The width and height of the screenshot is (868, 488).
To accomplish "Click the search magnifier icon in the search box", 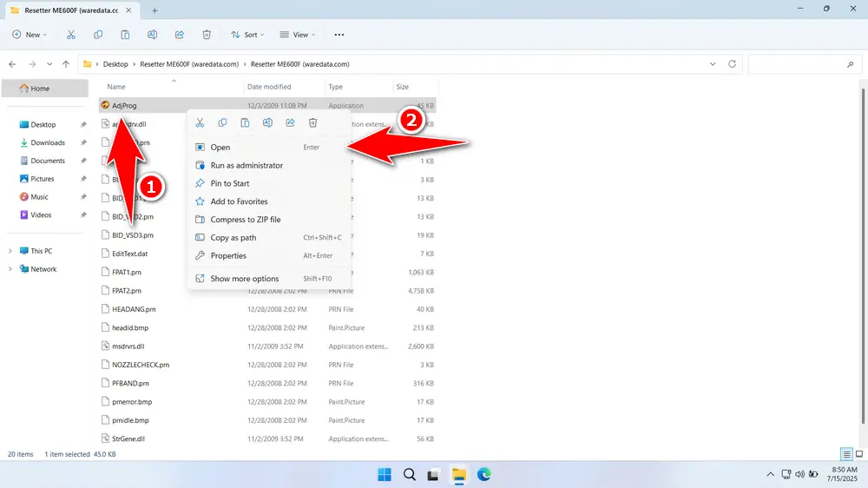I will pyautogui.click(x=851, y=64).
